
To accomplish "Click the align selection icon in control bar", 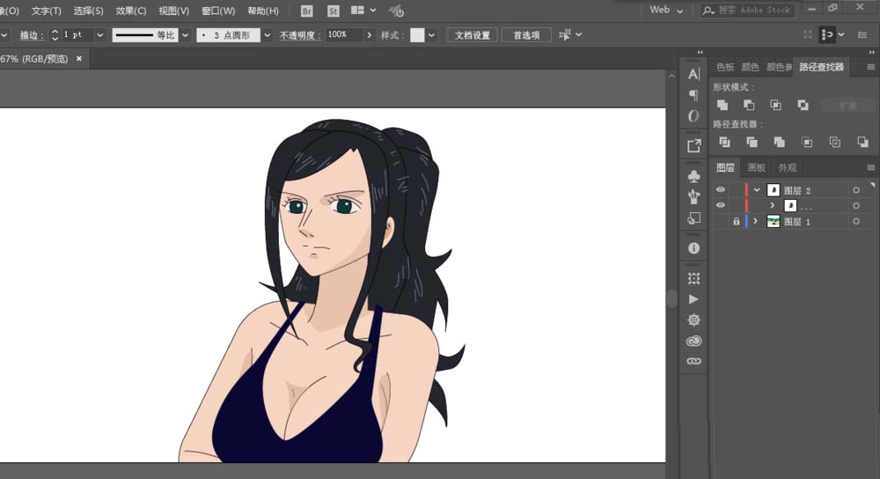I will (x=565, y=35).
